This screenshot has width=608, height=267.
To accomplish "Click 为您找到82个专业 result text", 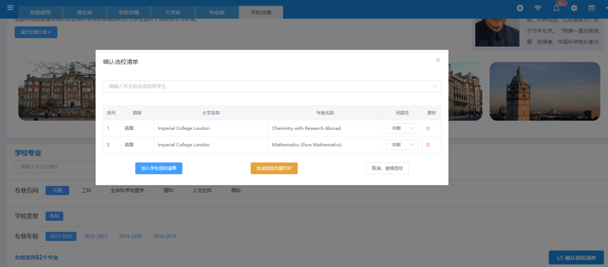I will coord(37,257).
